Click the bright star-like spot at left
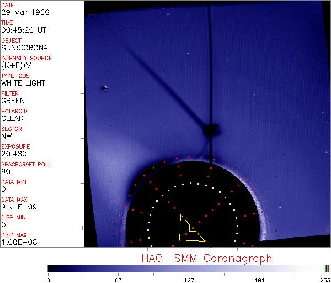Image resolution: width=331 pixels, height=283 pixels. [x=104, y=88]
